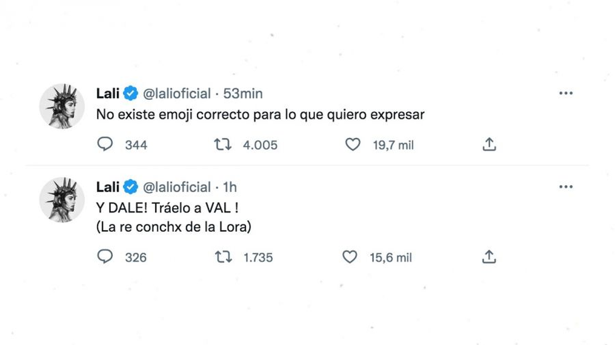Open more options on first tweet
This screenshot has height=345, width=615.
point(565,93)
